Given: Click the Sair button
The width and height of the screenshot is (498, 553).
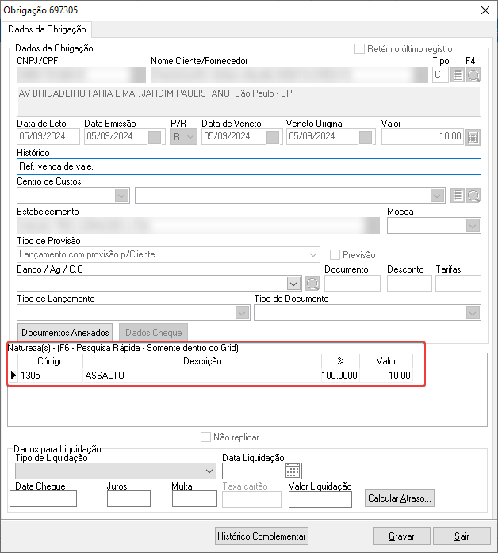Looking at the screenshot, I should (x=462, y=536).
